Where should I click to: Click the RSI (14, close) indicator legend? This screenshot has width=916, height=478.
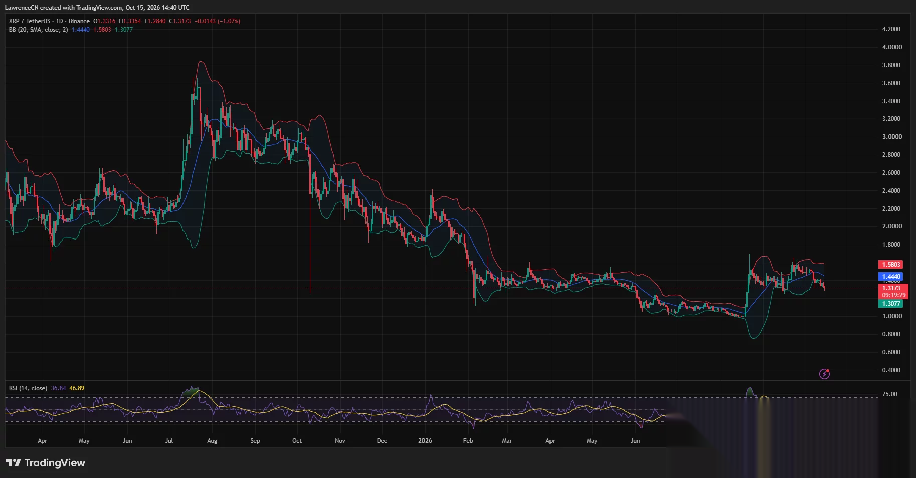[28, 388]
